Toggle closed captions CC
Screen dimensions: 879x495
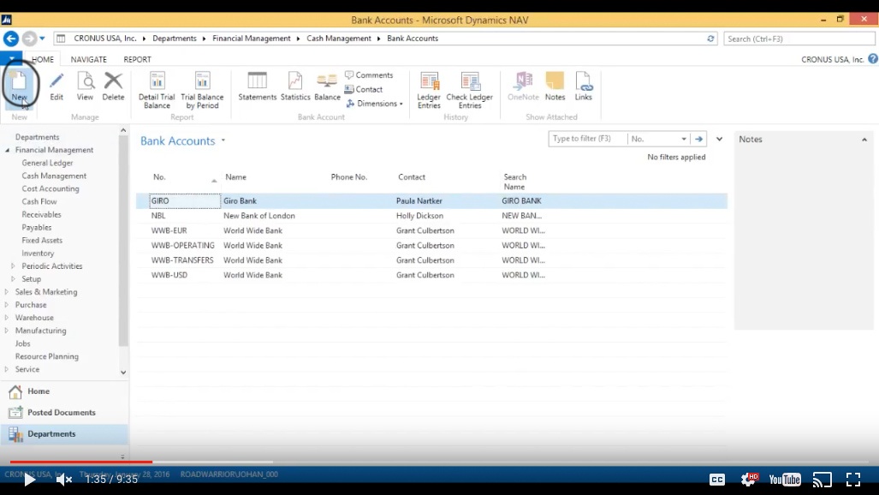[717, 480]
